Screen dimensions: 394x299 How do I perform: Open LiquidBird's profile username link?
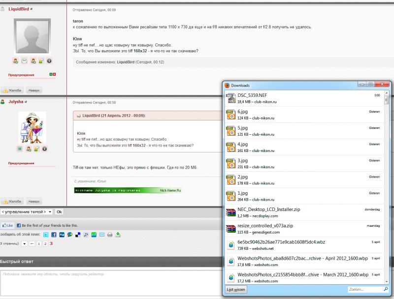19,9
